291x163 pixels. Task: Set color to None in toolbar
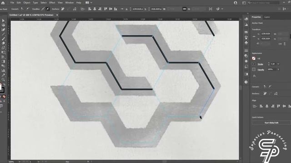click(x=4, y=96)
